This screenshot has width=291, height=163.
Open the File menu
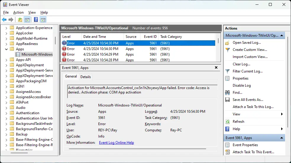tap(6, 12)
